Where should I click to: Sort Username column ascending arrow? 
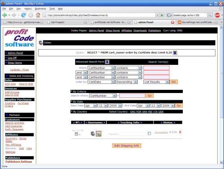104,123
